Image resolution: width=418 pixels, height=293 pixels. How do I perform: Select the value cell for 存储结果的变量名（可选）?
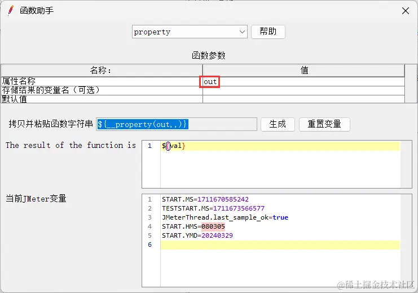click(303, 90)
